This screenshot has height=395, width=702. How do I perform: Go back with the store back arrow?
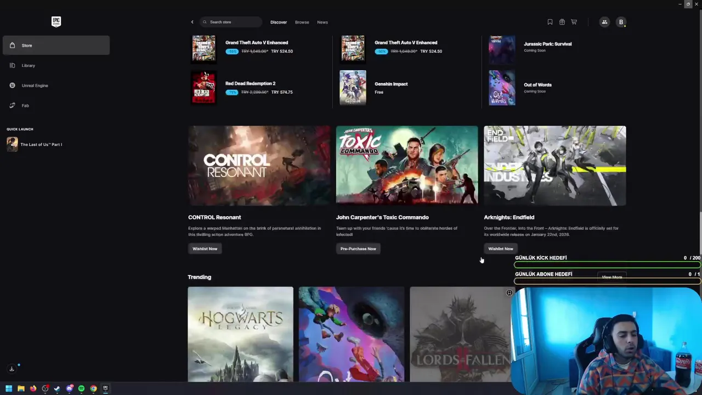(192, 22)
